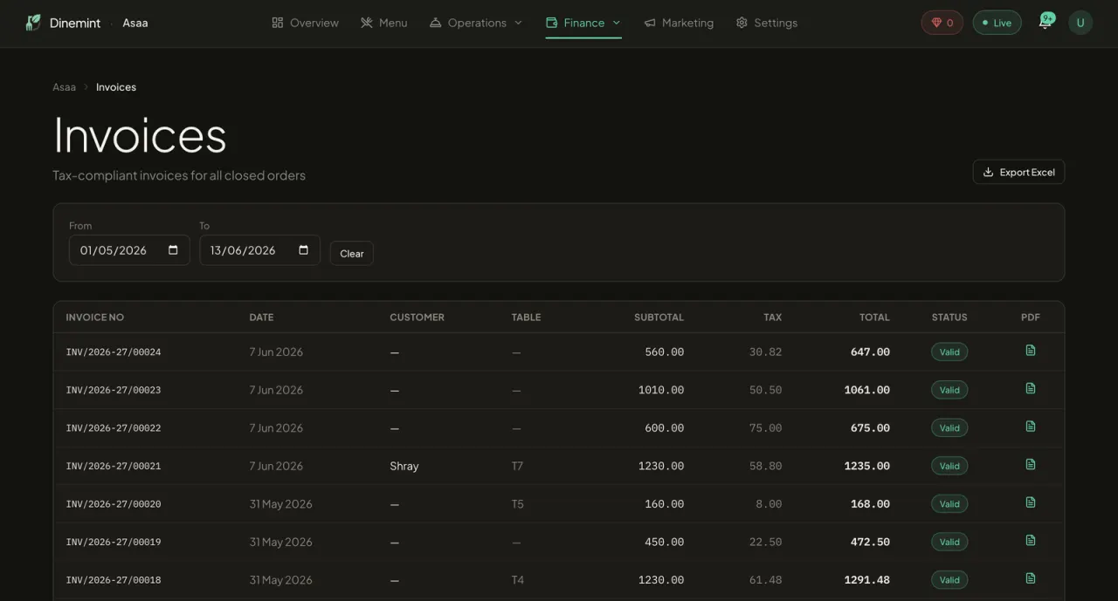Click total amount 1291.48
1118x601 pixels.
point(867,580)
